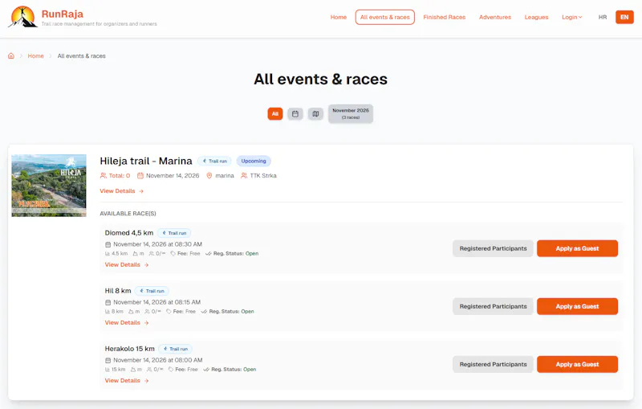The width and height of the screenshot is (642, 409).
Task: Apply as Guest for Hil 8 km
Action: (x=577, y=306)
